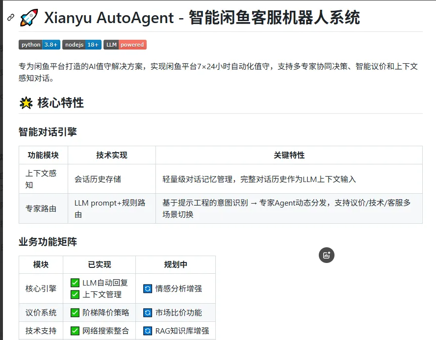Click the 会话历史存储 table cell
Image resolution: width=436 pixels, height=340 pixels.
click(x=112, y=179)
